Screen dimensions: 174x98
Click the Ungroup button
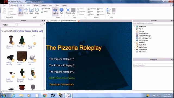(81, 11)
